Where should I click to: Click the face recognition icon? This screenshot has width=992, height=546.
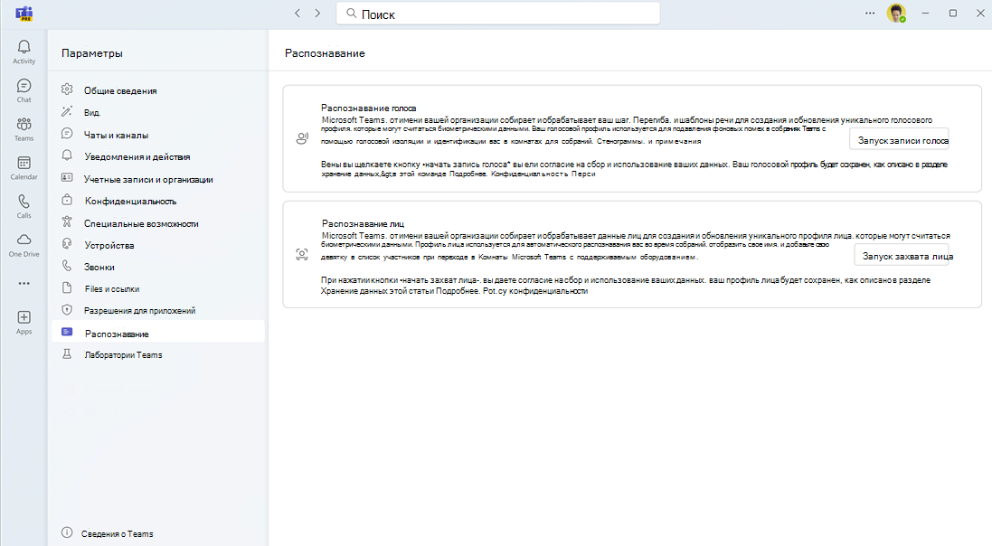(302, 254)
